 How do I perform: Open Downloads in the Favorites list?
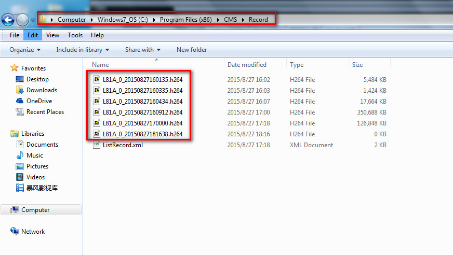pyautogui.click(x=42, y=90)
